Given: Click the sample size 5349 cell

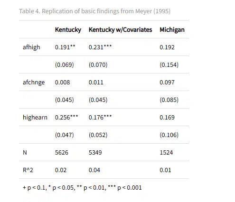Looking at the screenshot, I should pos(95,153).
